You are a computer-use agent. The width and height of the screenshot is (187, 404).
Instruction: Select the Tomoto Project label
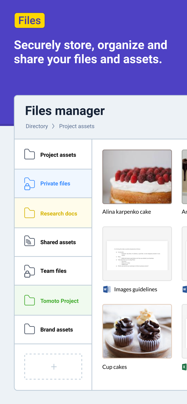pyautogui.click(x=59, y=301)
